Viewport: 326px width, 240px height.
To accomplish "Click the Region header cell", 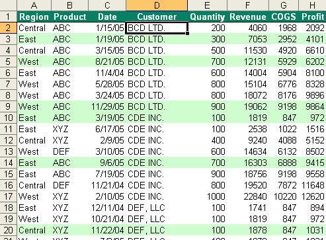I will coord(34,17).
